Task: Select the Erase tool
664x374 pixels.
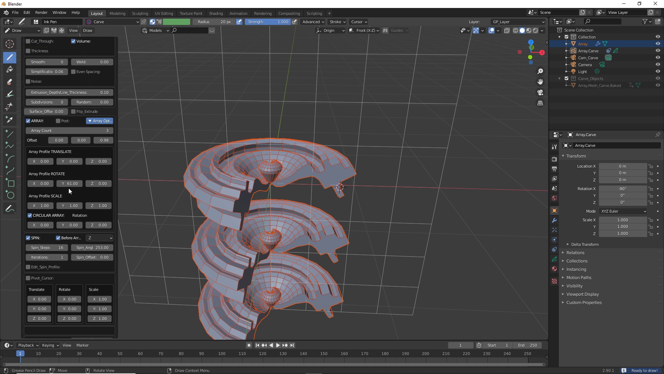Action: coord(10,82)
